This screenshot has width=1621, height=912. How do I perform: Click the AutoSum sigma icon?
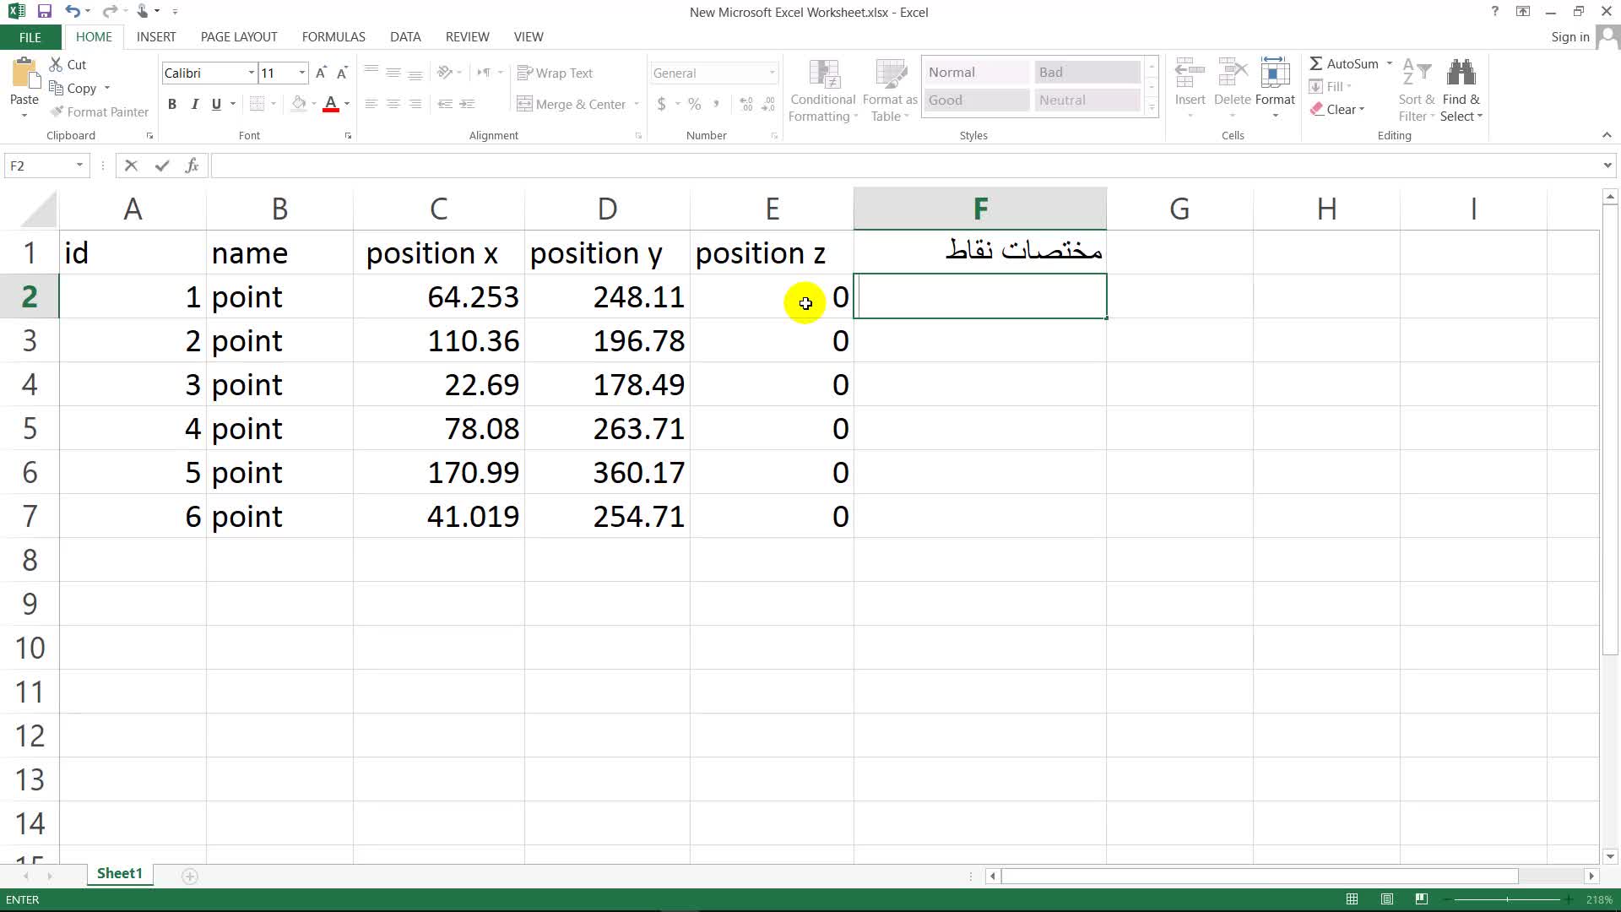tap(1315, 64)
